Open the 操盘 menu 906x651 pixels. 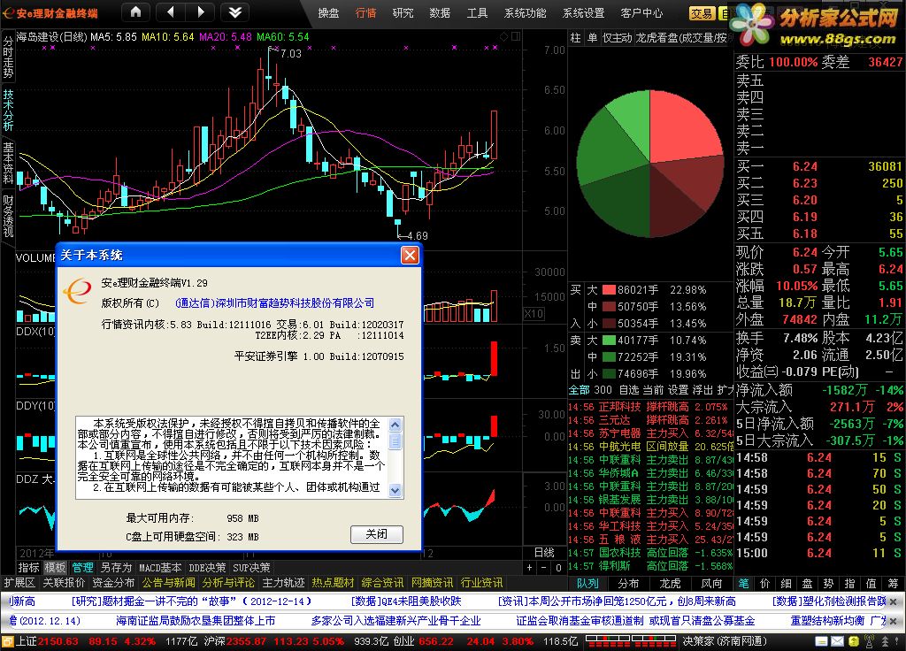[x=329, y=12]
